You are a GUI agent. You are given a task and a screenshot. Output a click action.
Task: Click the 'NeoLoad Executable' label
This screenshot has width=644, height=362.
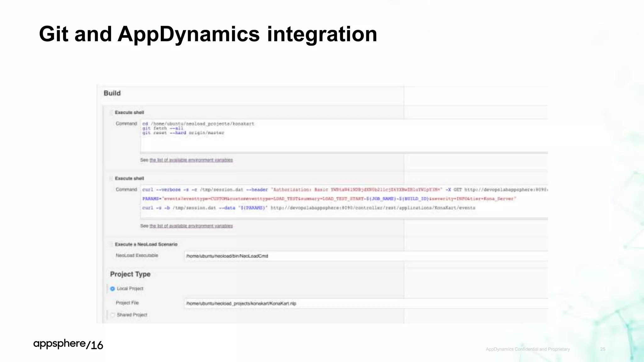137,255
